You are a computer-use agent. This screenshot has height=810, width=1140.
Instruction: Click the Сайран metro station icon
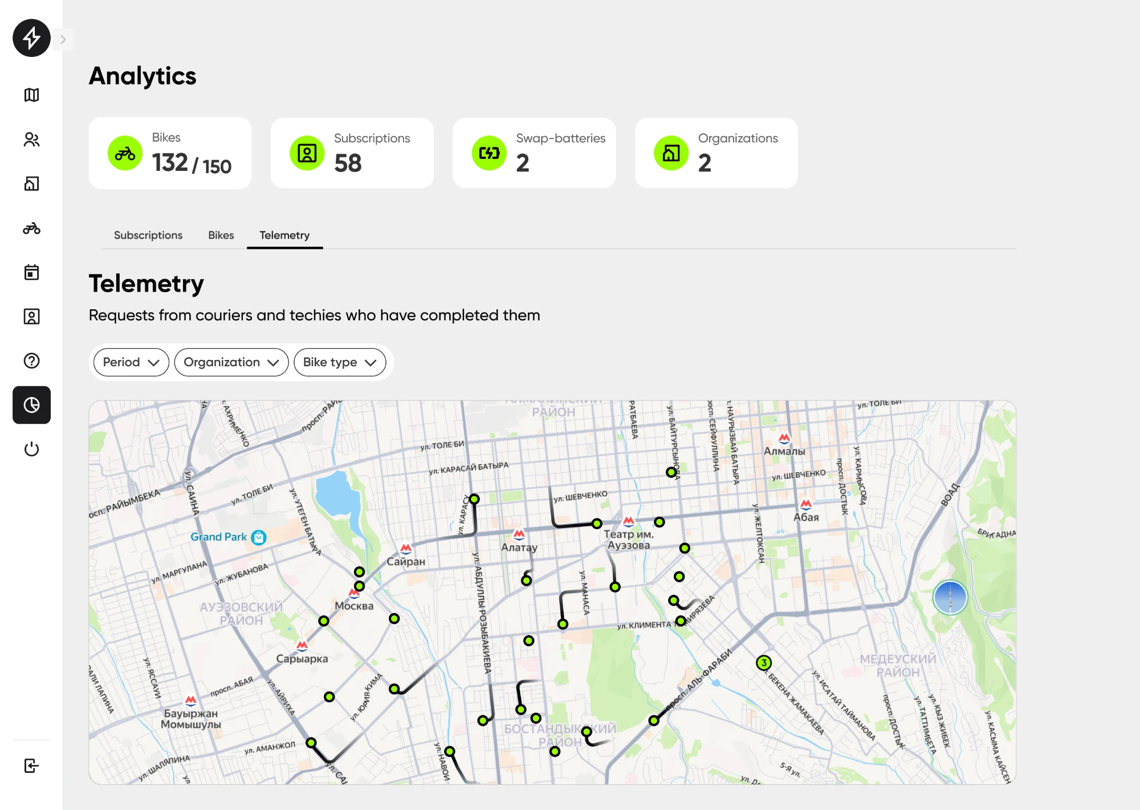click(406, 549)
